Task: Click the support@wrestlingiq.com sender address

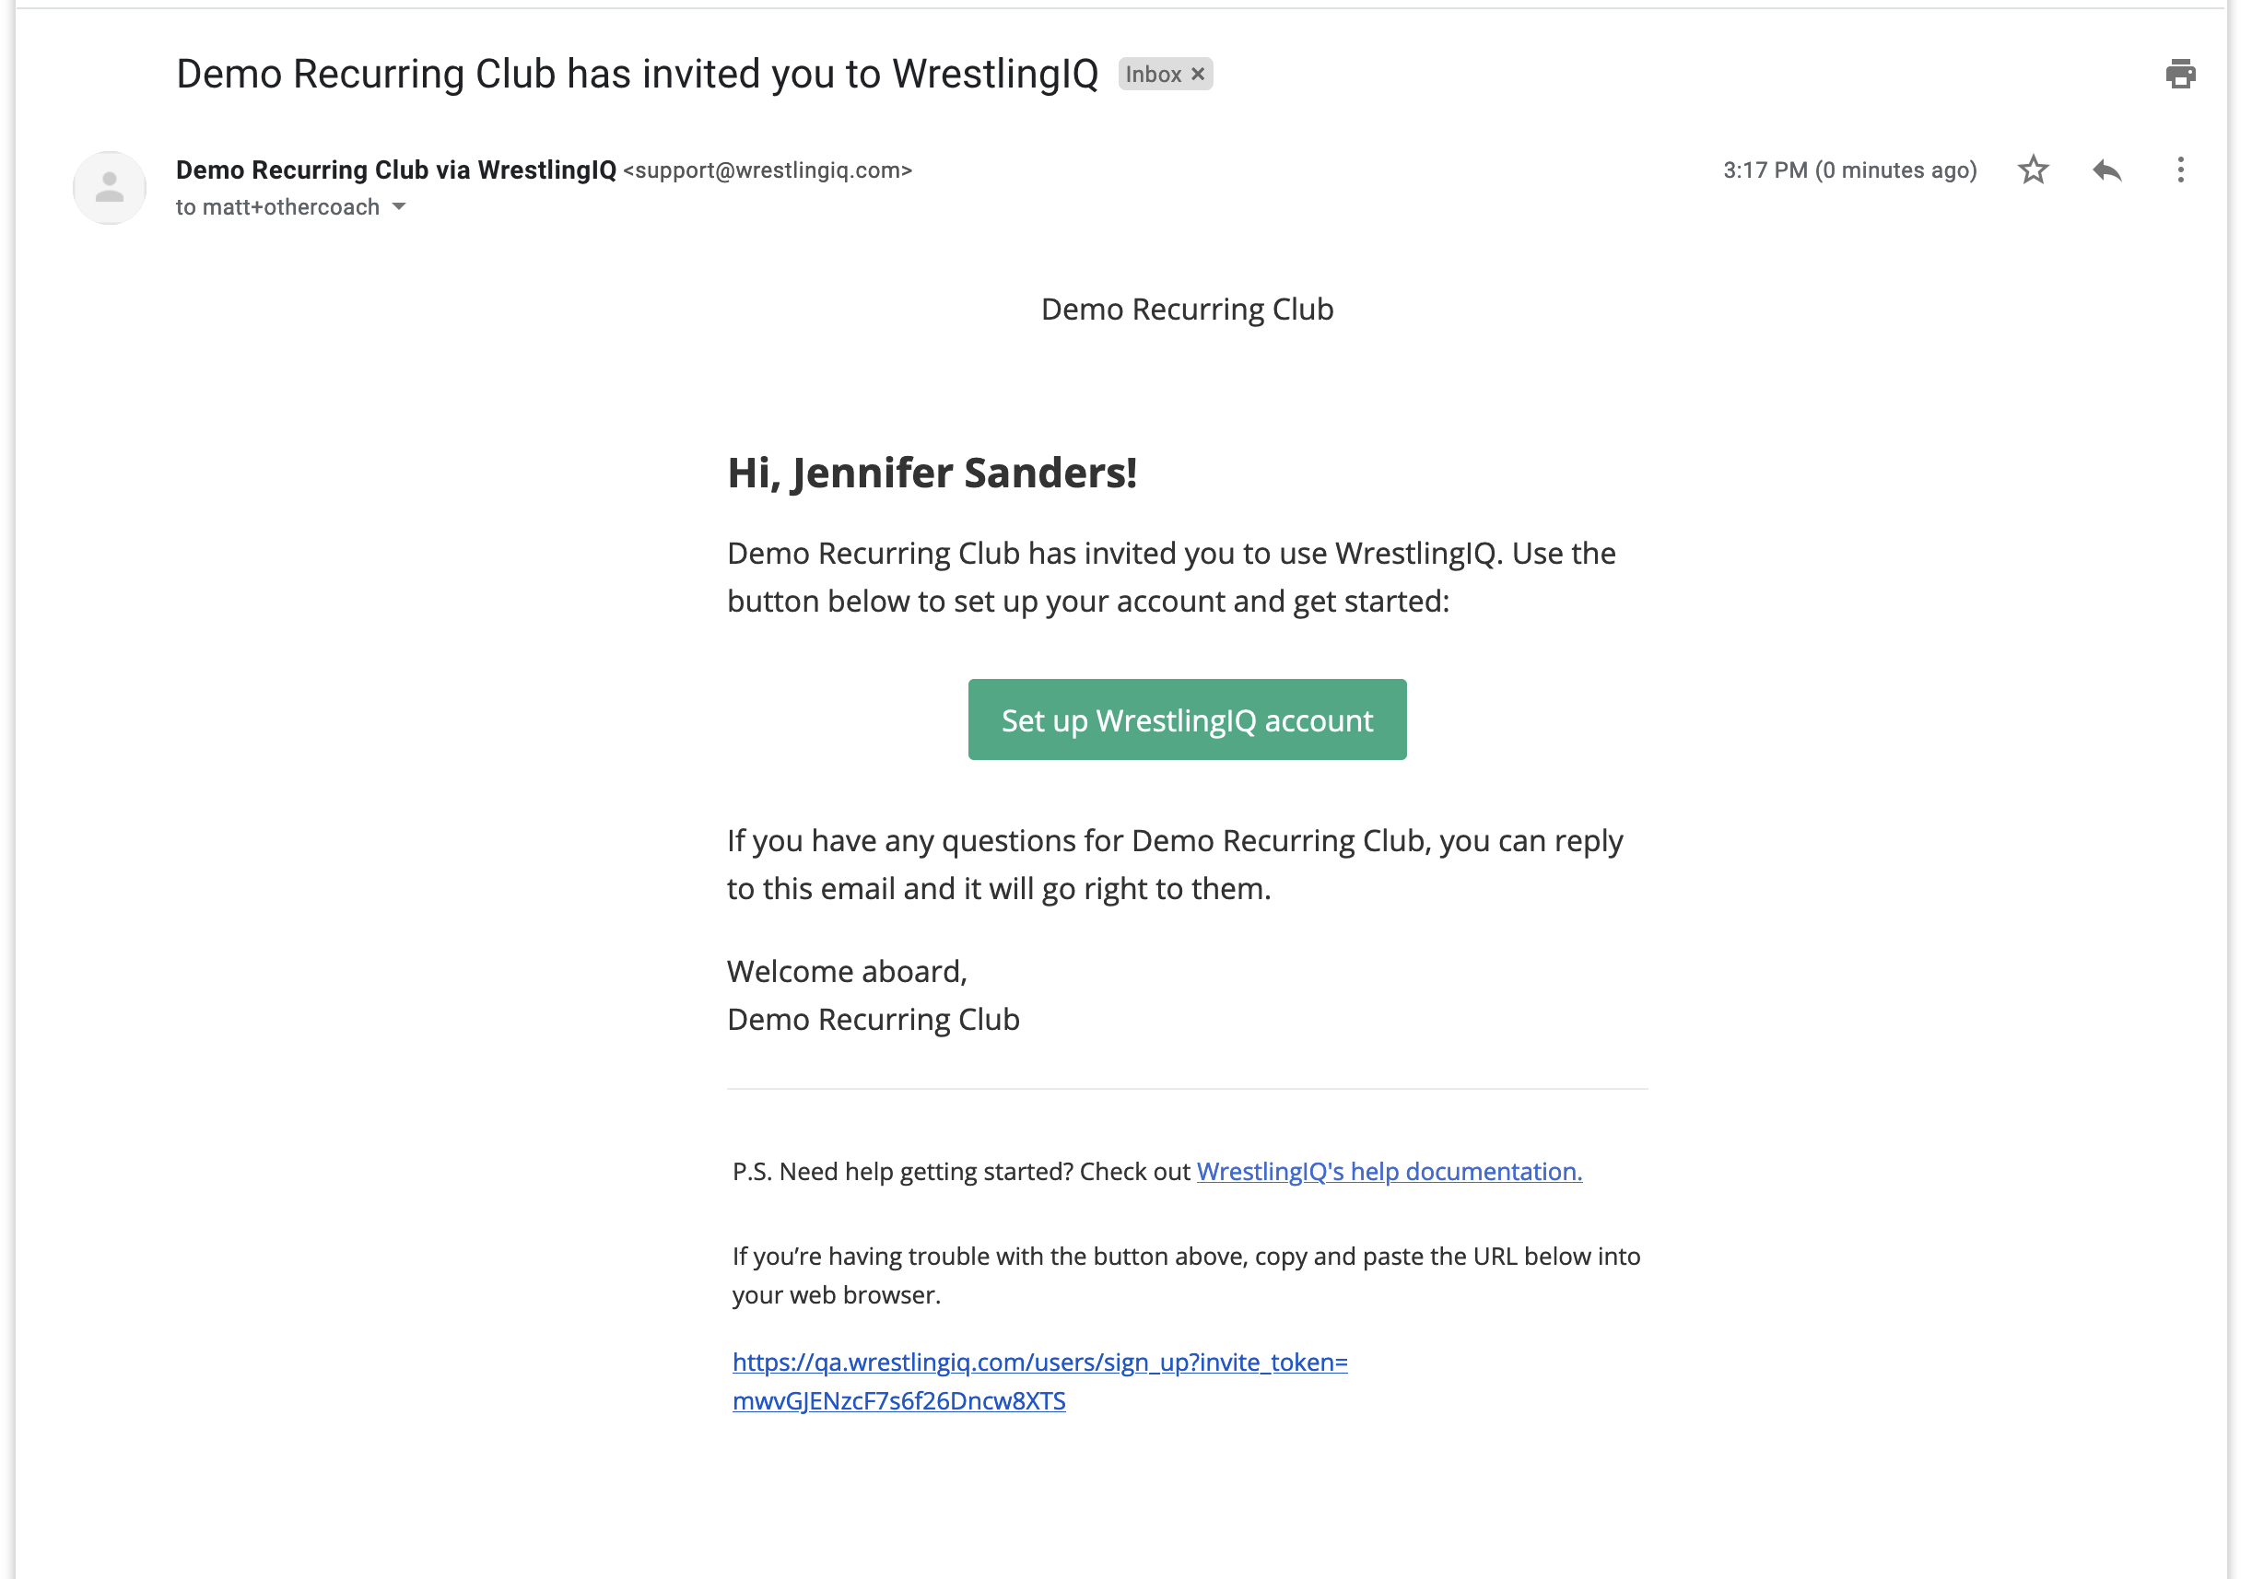Action: coord(768,170)
